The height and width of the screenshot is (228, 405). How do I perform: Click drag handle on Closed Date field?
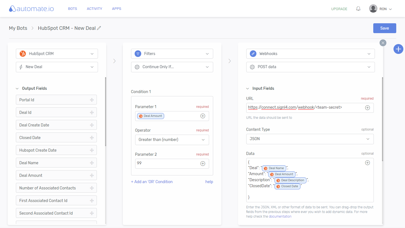[x=92, y=138]
